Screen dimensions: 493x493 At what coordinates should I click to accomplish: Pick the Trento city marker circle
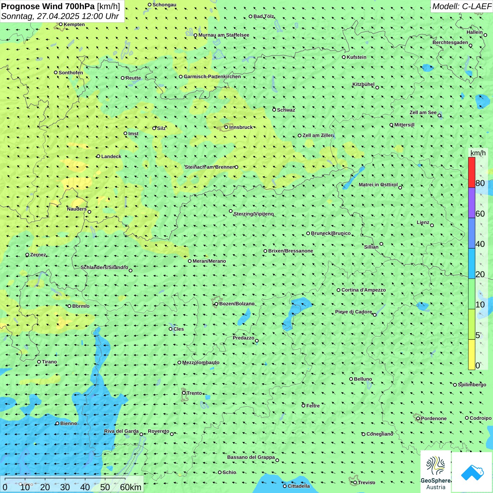[184, 393]
